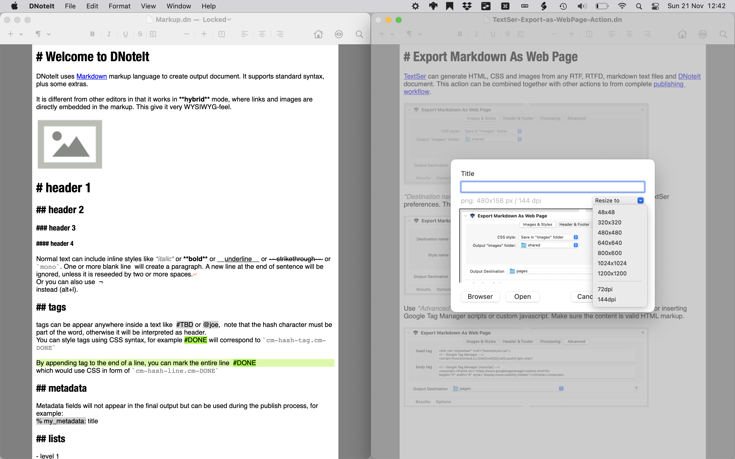Click Home icon in TextSer window toolbar
Image resolution: width=735 pixels, height=459 pixels.
pos(682,34)
